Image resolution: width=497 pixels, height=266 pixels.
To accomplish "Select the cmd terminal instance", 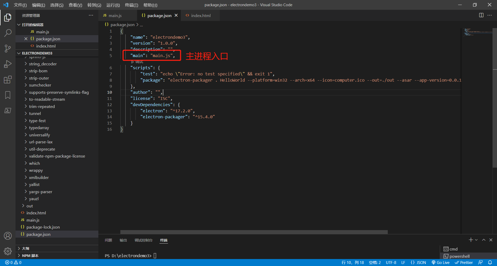I will point(468,249).
